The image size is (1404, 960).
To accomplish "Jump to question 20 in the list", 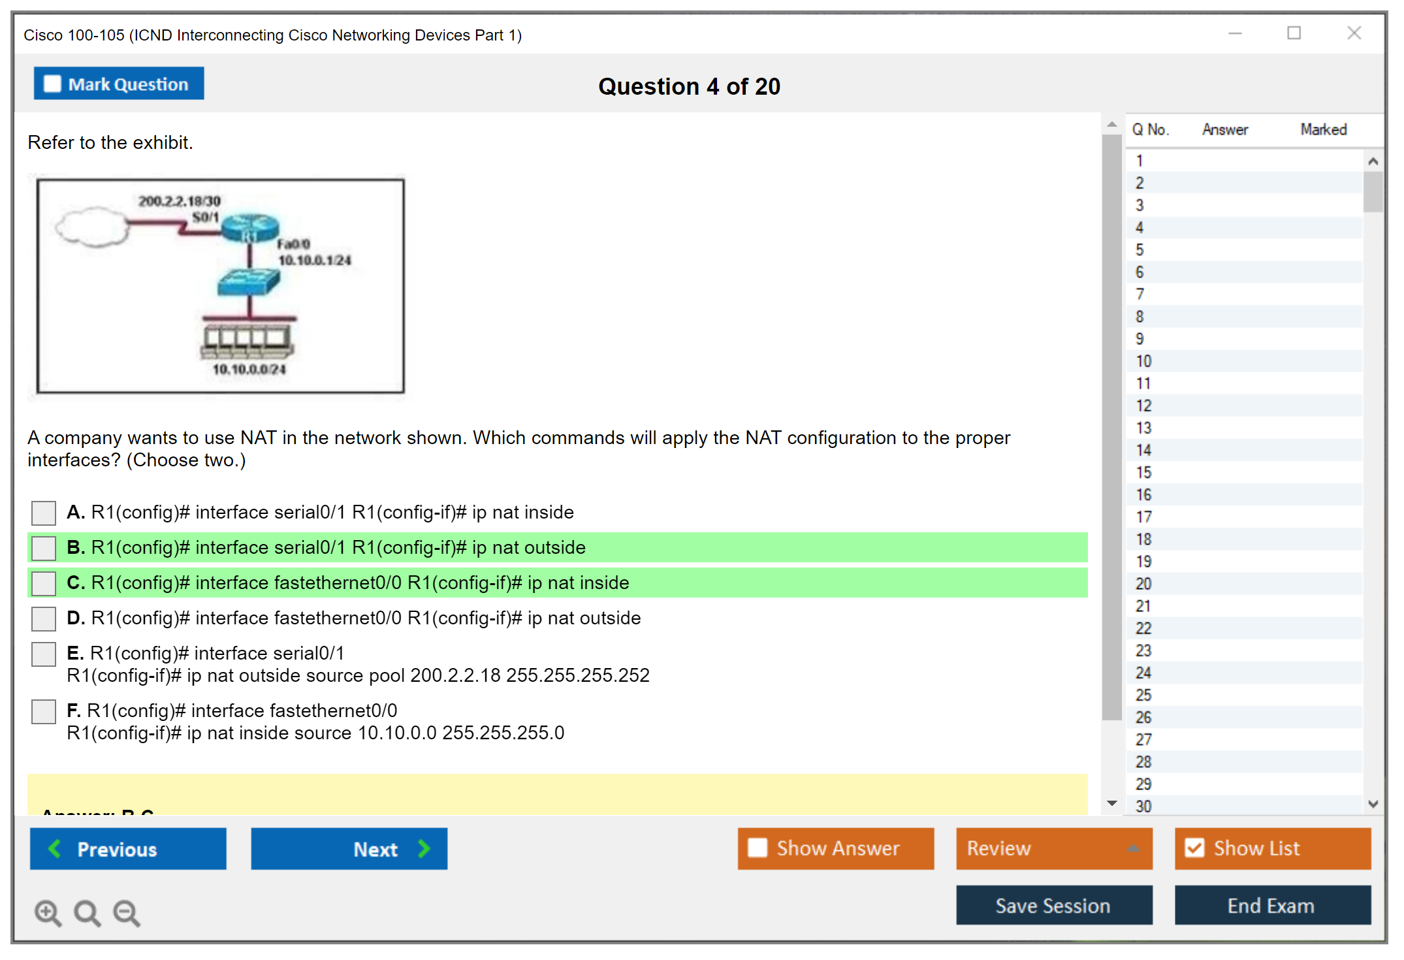I will (1143, 584).
